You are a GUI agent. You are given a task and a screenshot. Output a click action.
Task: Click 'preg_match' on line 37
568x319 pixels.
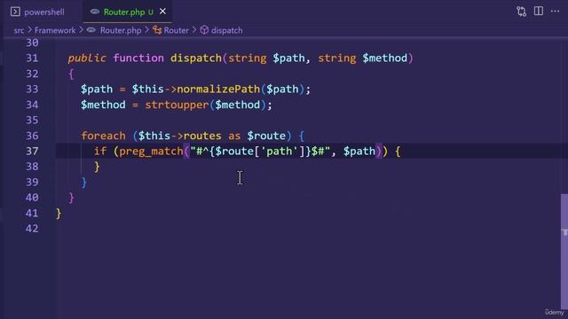click(x=152, y=152)
